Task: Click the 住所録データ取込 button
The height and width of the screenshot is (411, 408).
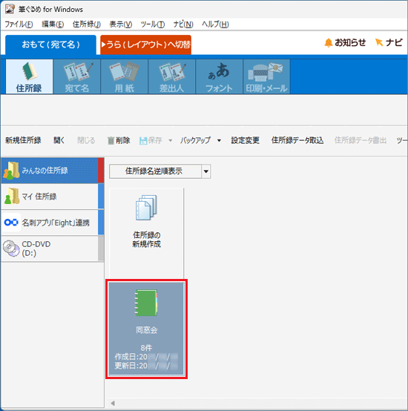Action: pyautogui.click(x=297, y=140)
